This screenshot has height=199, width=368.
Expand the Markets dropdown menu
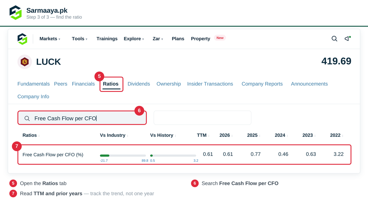[x=50, y=39]
